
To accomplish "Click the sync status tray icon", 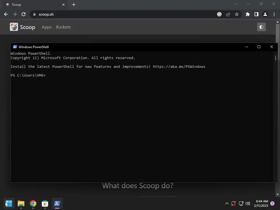I will pyautogui.click(x=234, y=203).
